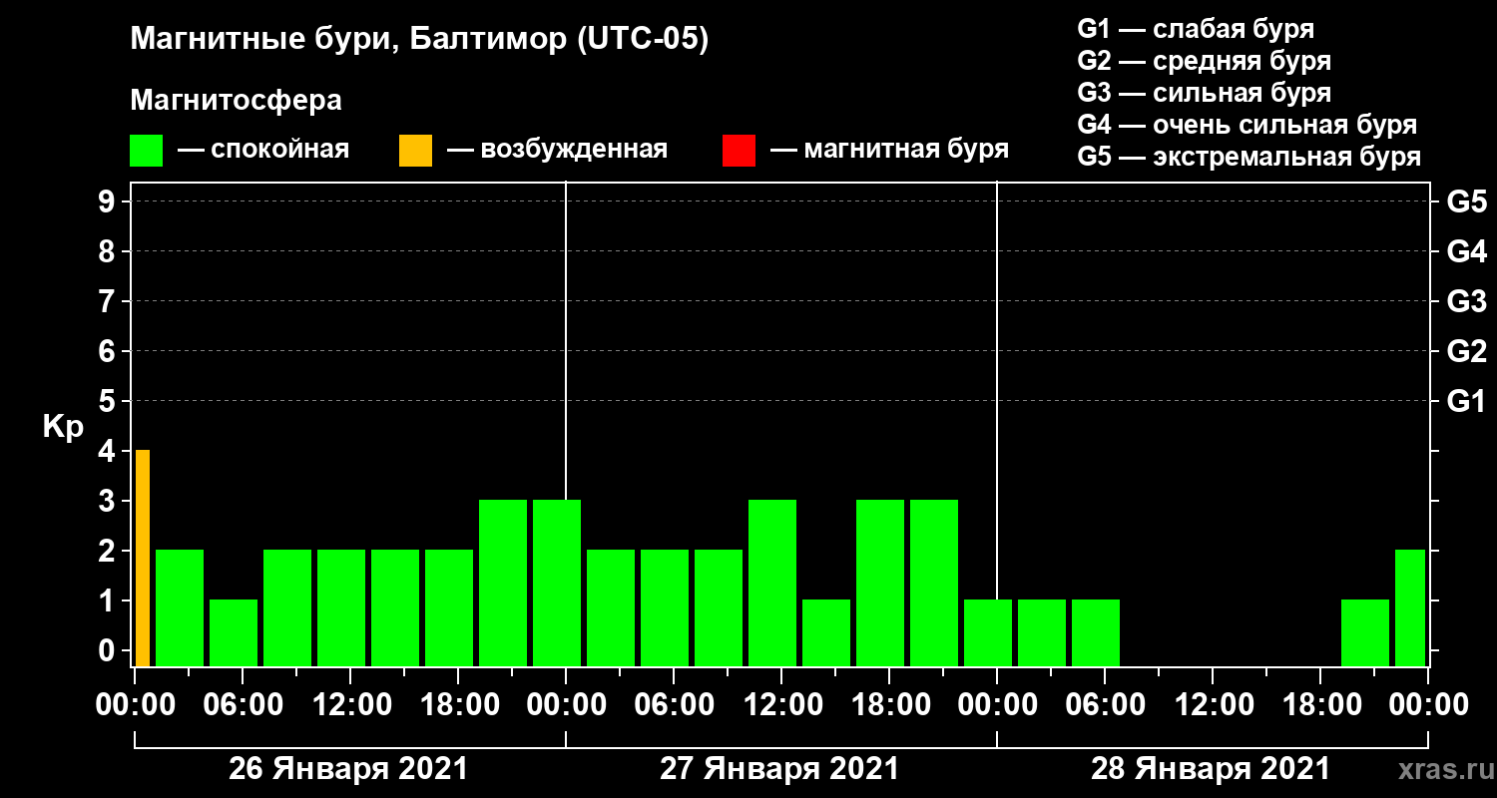This screenshot has height=798, width=1497.
Task: Click the '— спокойная' legend label
Action: click(262, 151)
